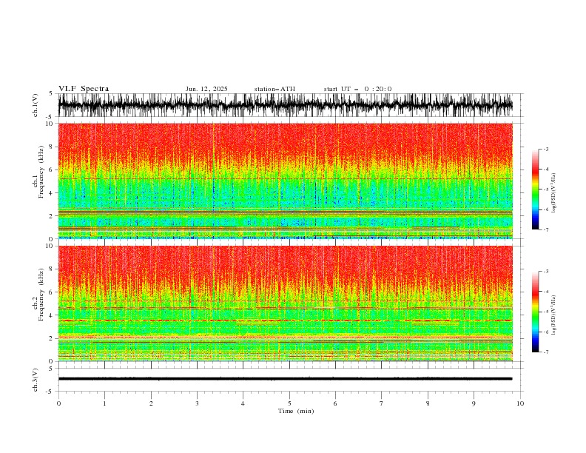
Task: Click time axis tick label "0"
Action: 58,403
